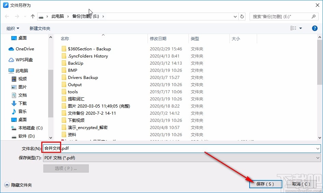
Task: Click the Back navigation arrow
Action: 7,16
